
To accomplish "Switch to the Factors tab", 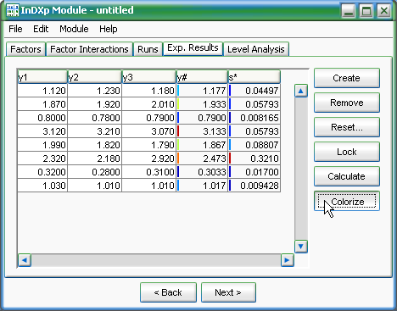I will coord(25,49).
